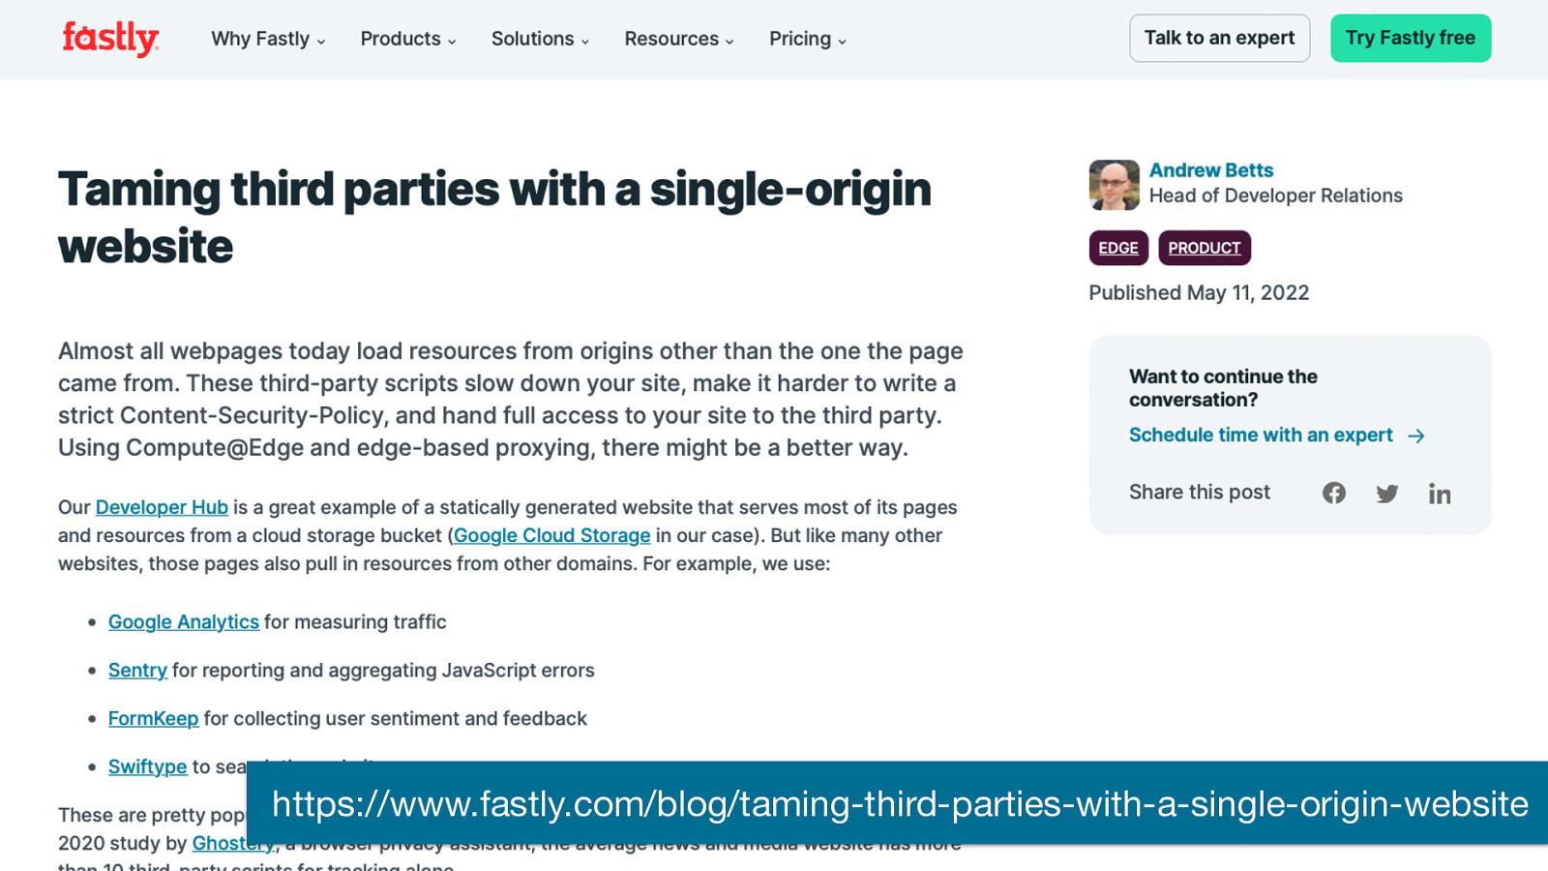Viewport: 1548px width, 871px height.
Task: Expand the Why Fastly menu
Action: pos(268,39)
